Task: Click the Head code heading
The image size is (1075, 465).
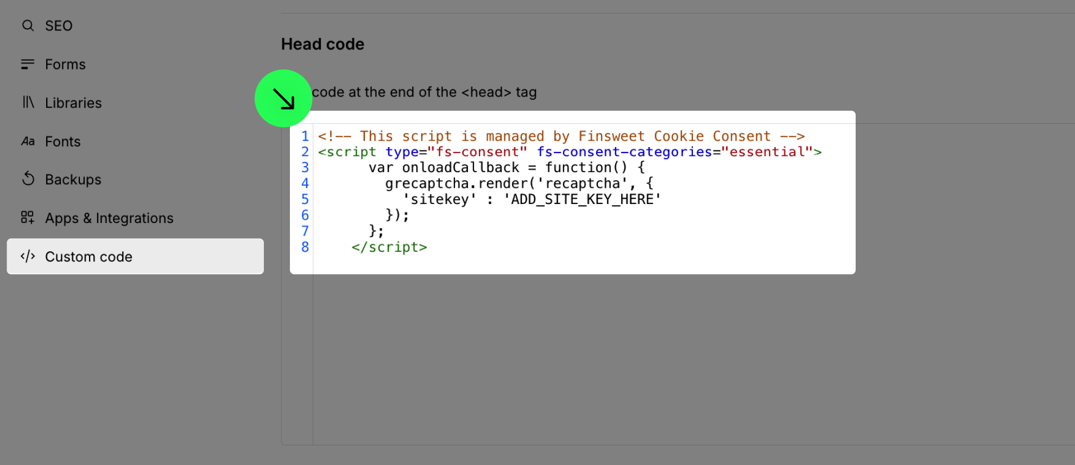Action: pyautogui.click(x=322, y=44)
